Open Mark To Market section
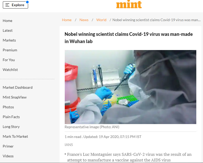 (15, 136)
